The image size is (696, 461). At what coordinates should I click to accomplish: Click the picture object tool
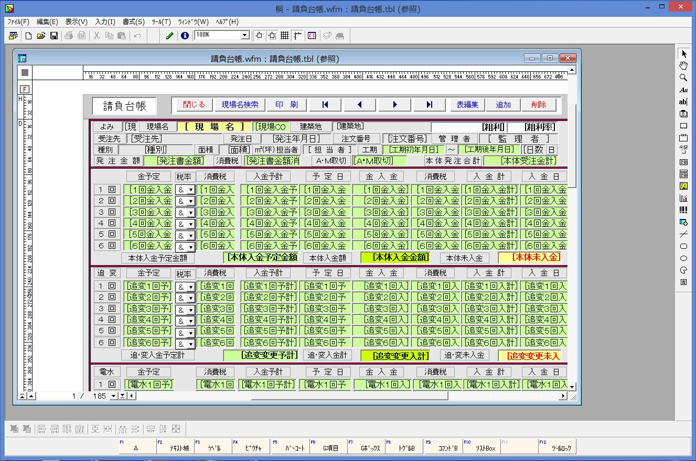(683, 186)
